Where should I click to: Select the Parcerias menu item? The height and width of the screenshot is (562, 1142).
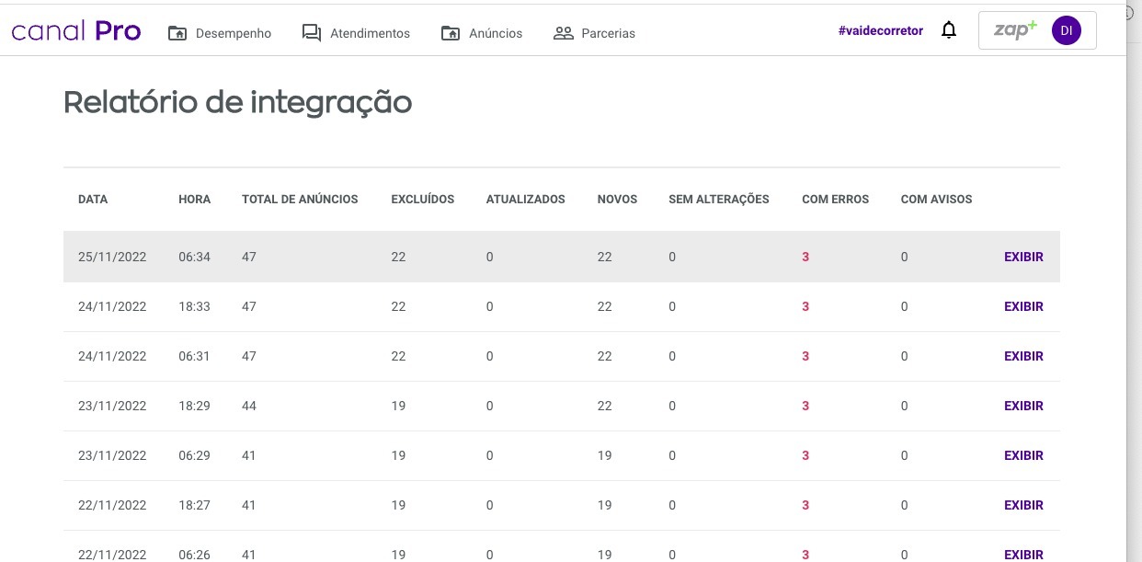[608, 33]
